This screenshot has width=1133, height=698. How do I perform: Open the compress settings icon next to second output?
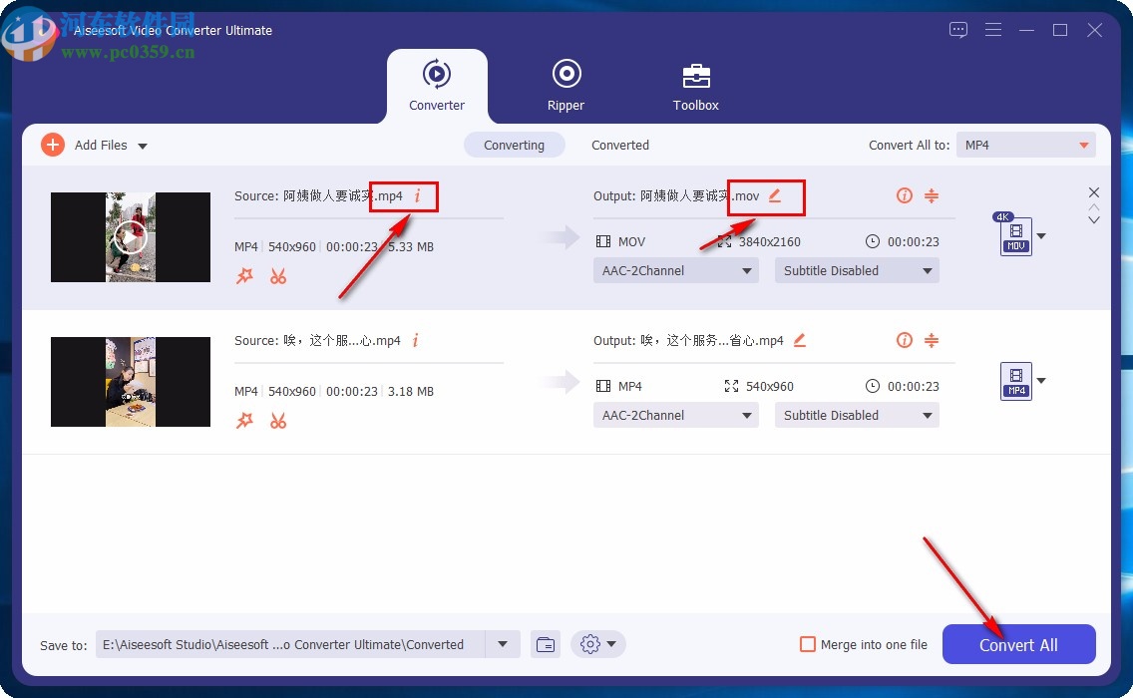933,340
